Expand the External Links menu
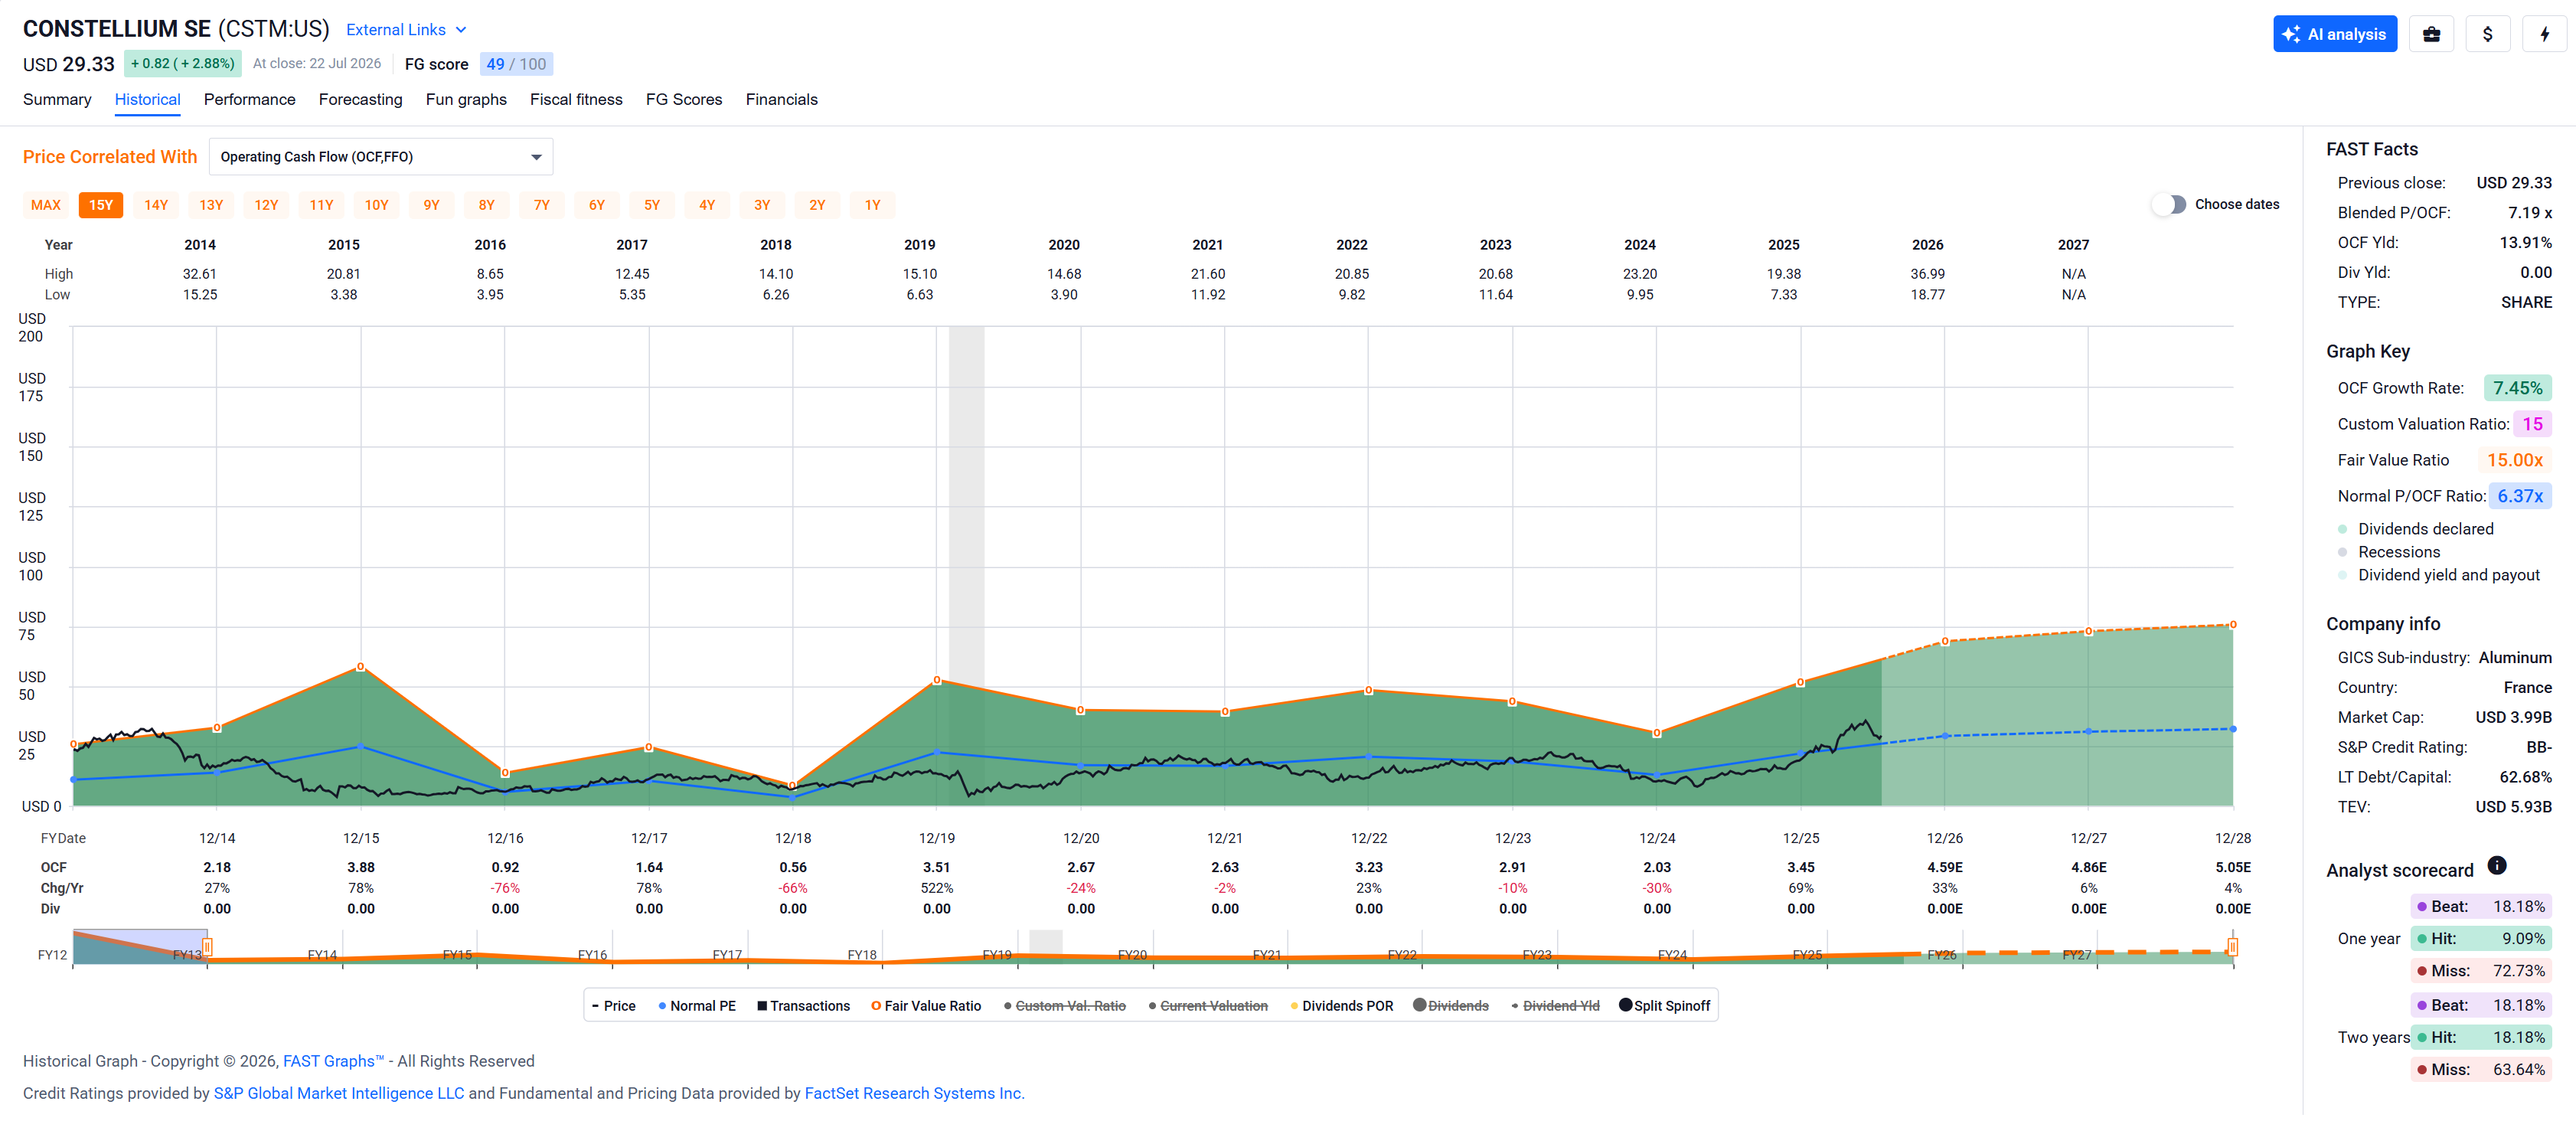 pyautogui.click(x=406, y=30)
